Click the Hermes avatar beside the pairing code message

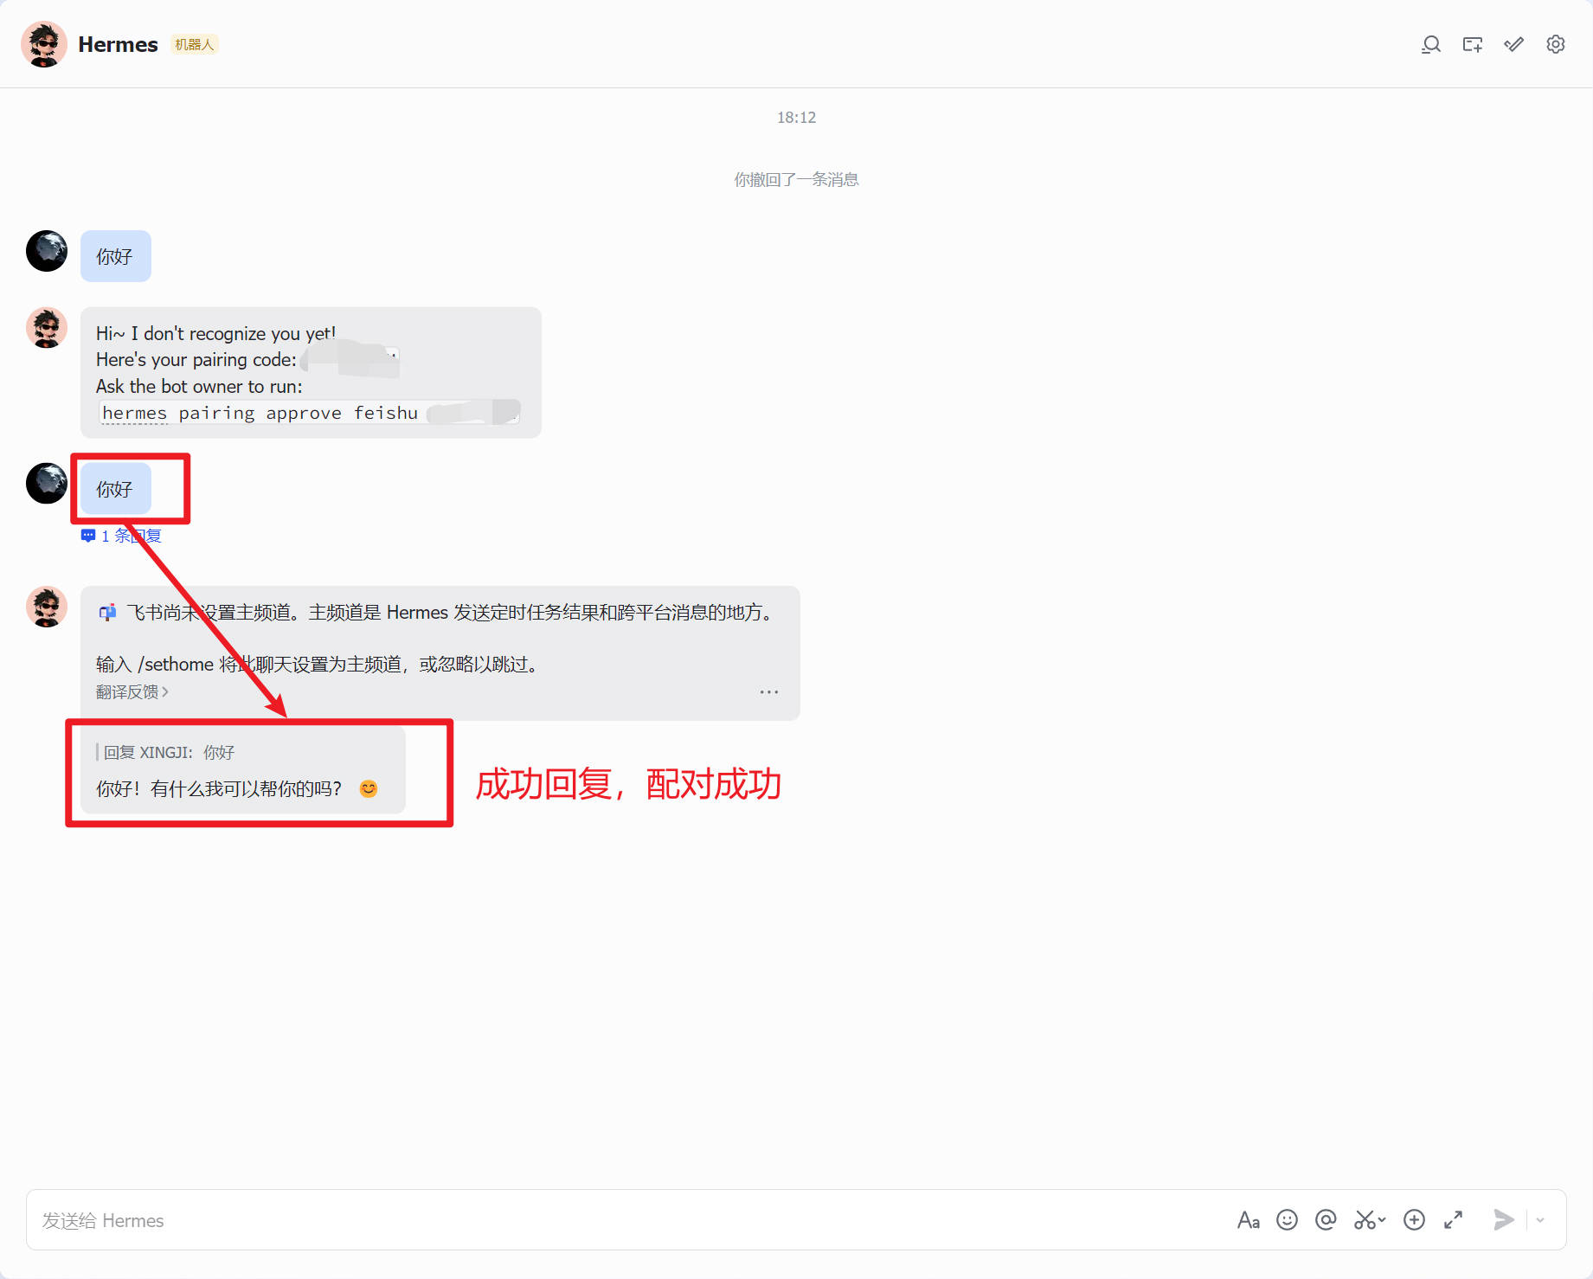[47, 328]
